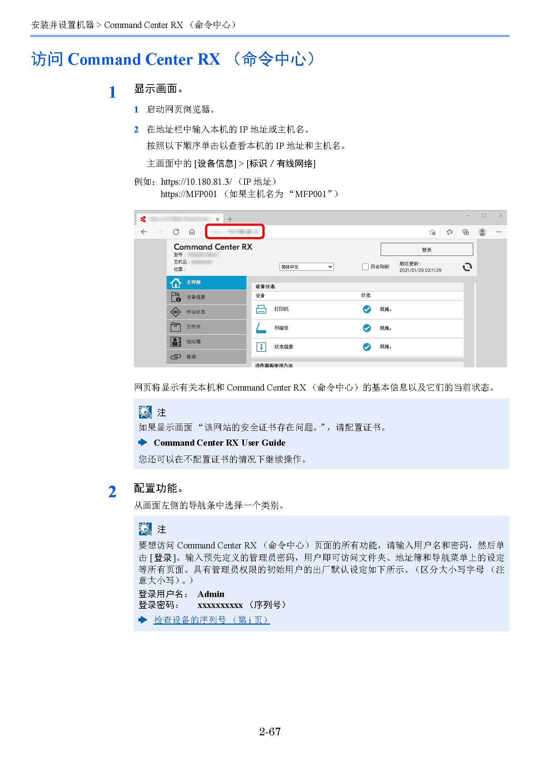The image size is (540, 764).
Task: Close the current browser tab
Action: click(217, 219)
